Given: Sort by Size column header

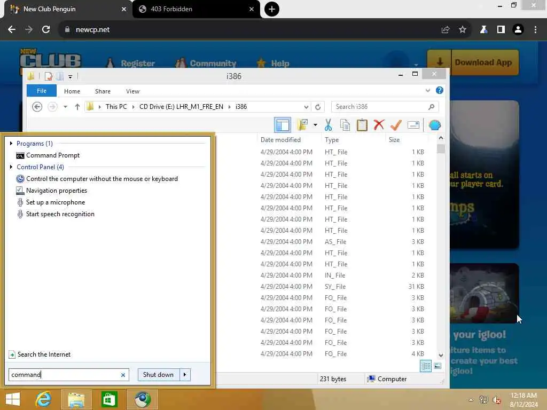Looking at the screenshot, I should 394,140.
